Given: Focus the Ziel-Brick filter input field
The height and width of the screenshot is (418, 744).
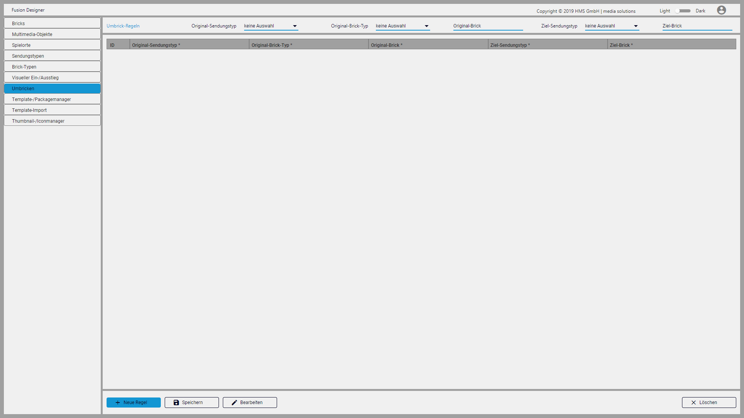Looking at the screenshot, I should click(697, 26).
